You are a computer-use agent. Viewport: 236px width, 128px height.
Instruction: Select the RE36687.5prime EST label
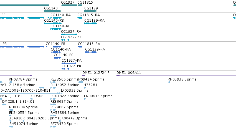(64, 102)
